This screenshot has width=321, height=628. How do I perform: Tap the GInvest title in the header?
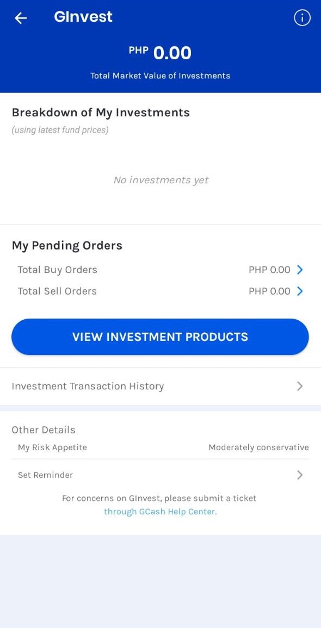click(x=83, y=17)
